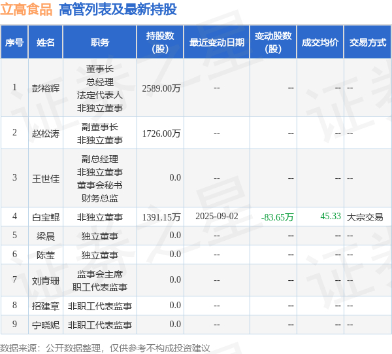Click the row number 4
Image resolution: width=392 pixels, height=354 pixels.
[15, 217]
